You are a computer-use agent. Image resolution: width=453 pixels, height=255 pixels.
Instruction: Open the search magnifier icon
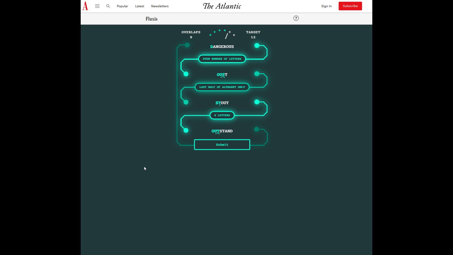pos(108,6)
